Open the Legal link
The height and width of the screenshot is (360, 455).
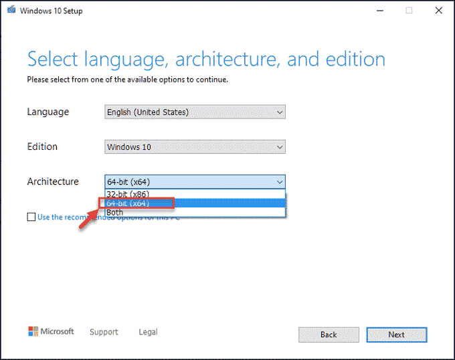tap(149, 332)
